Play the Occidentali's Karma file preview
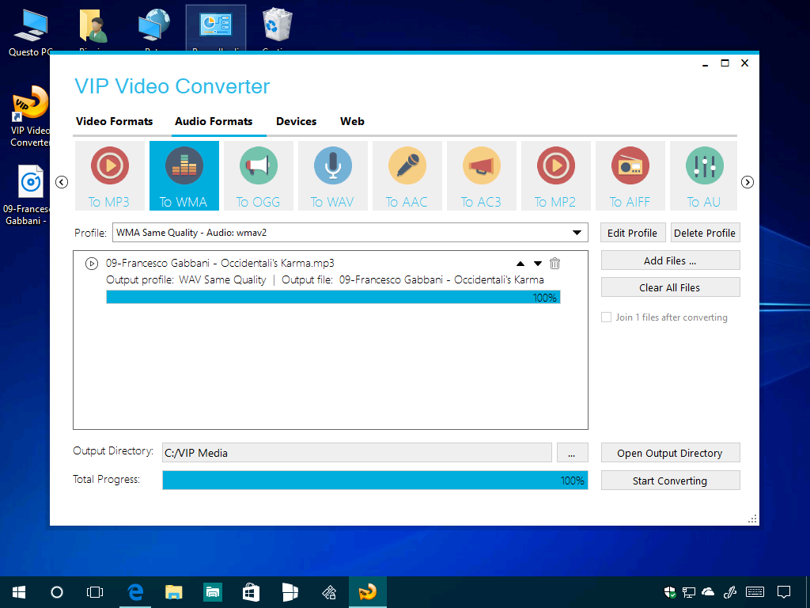This screenshot has width=810, height=608. 92,264
